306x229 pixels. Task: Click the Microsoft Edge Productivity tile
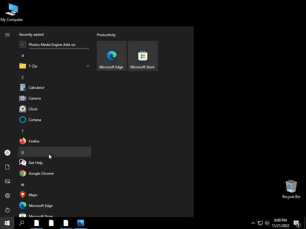pos(112,56)
